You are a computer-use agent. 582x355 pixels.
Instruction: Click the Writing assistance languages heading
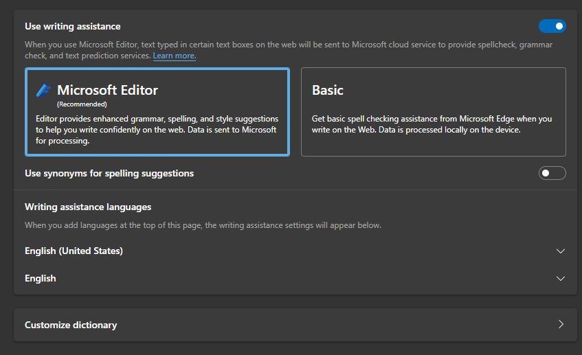[x=88, y=207]
